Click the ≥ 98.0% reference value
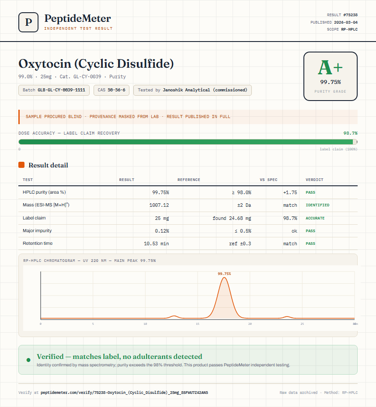376x407 pixels. coord(241,192)
